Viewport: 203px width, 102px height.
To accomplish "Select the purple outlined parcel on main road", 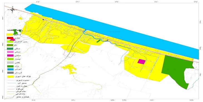I will 69,54.
